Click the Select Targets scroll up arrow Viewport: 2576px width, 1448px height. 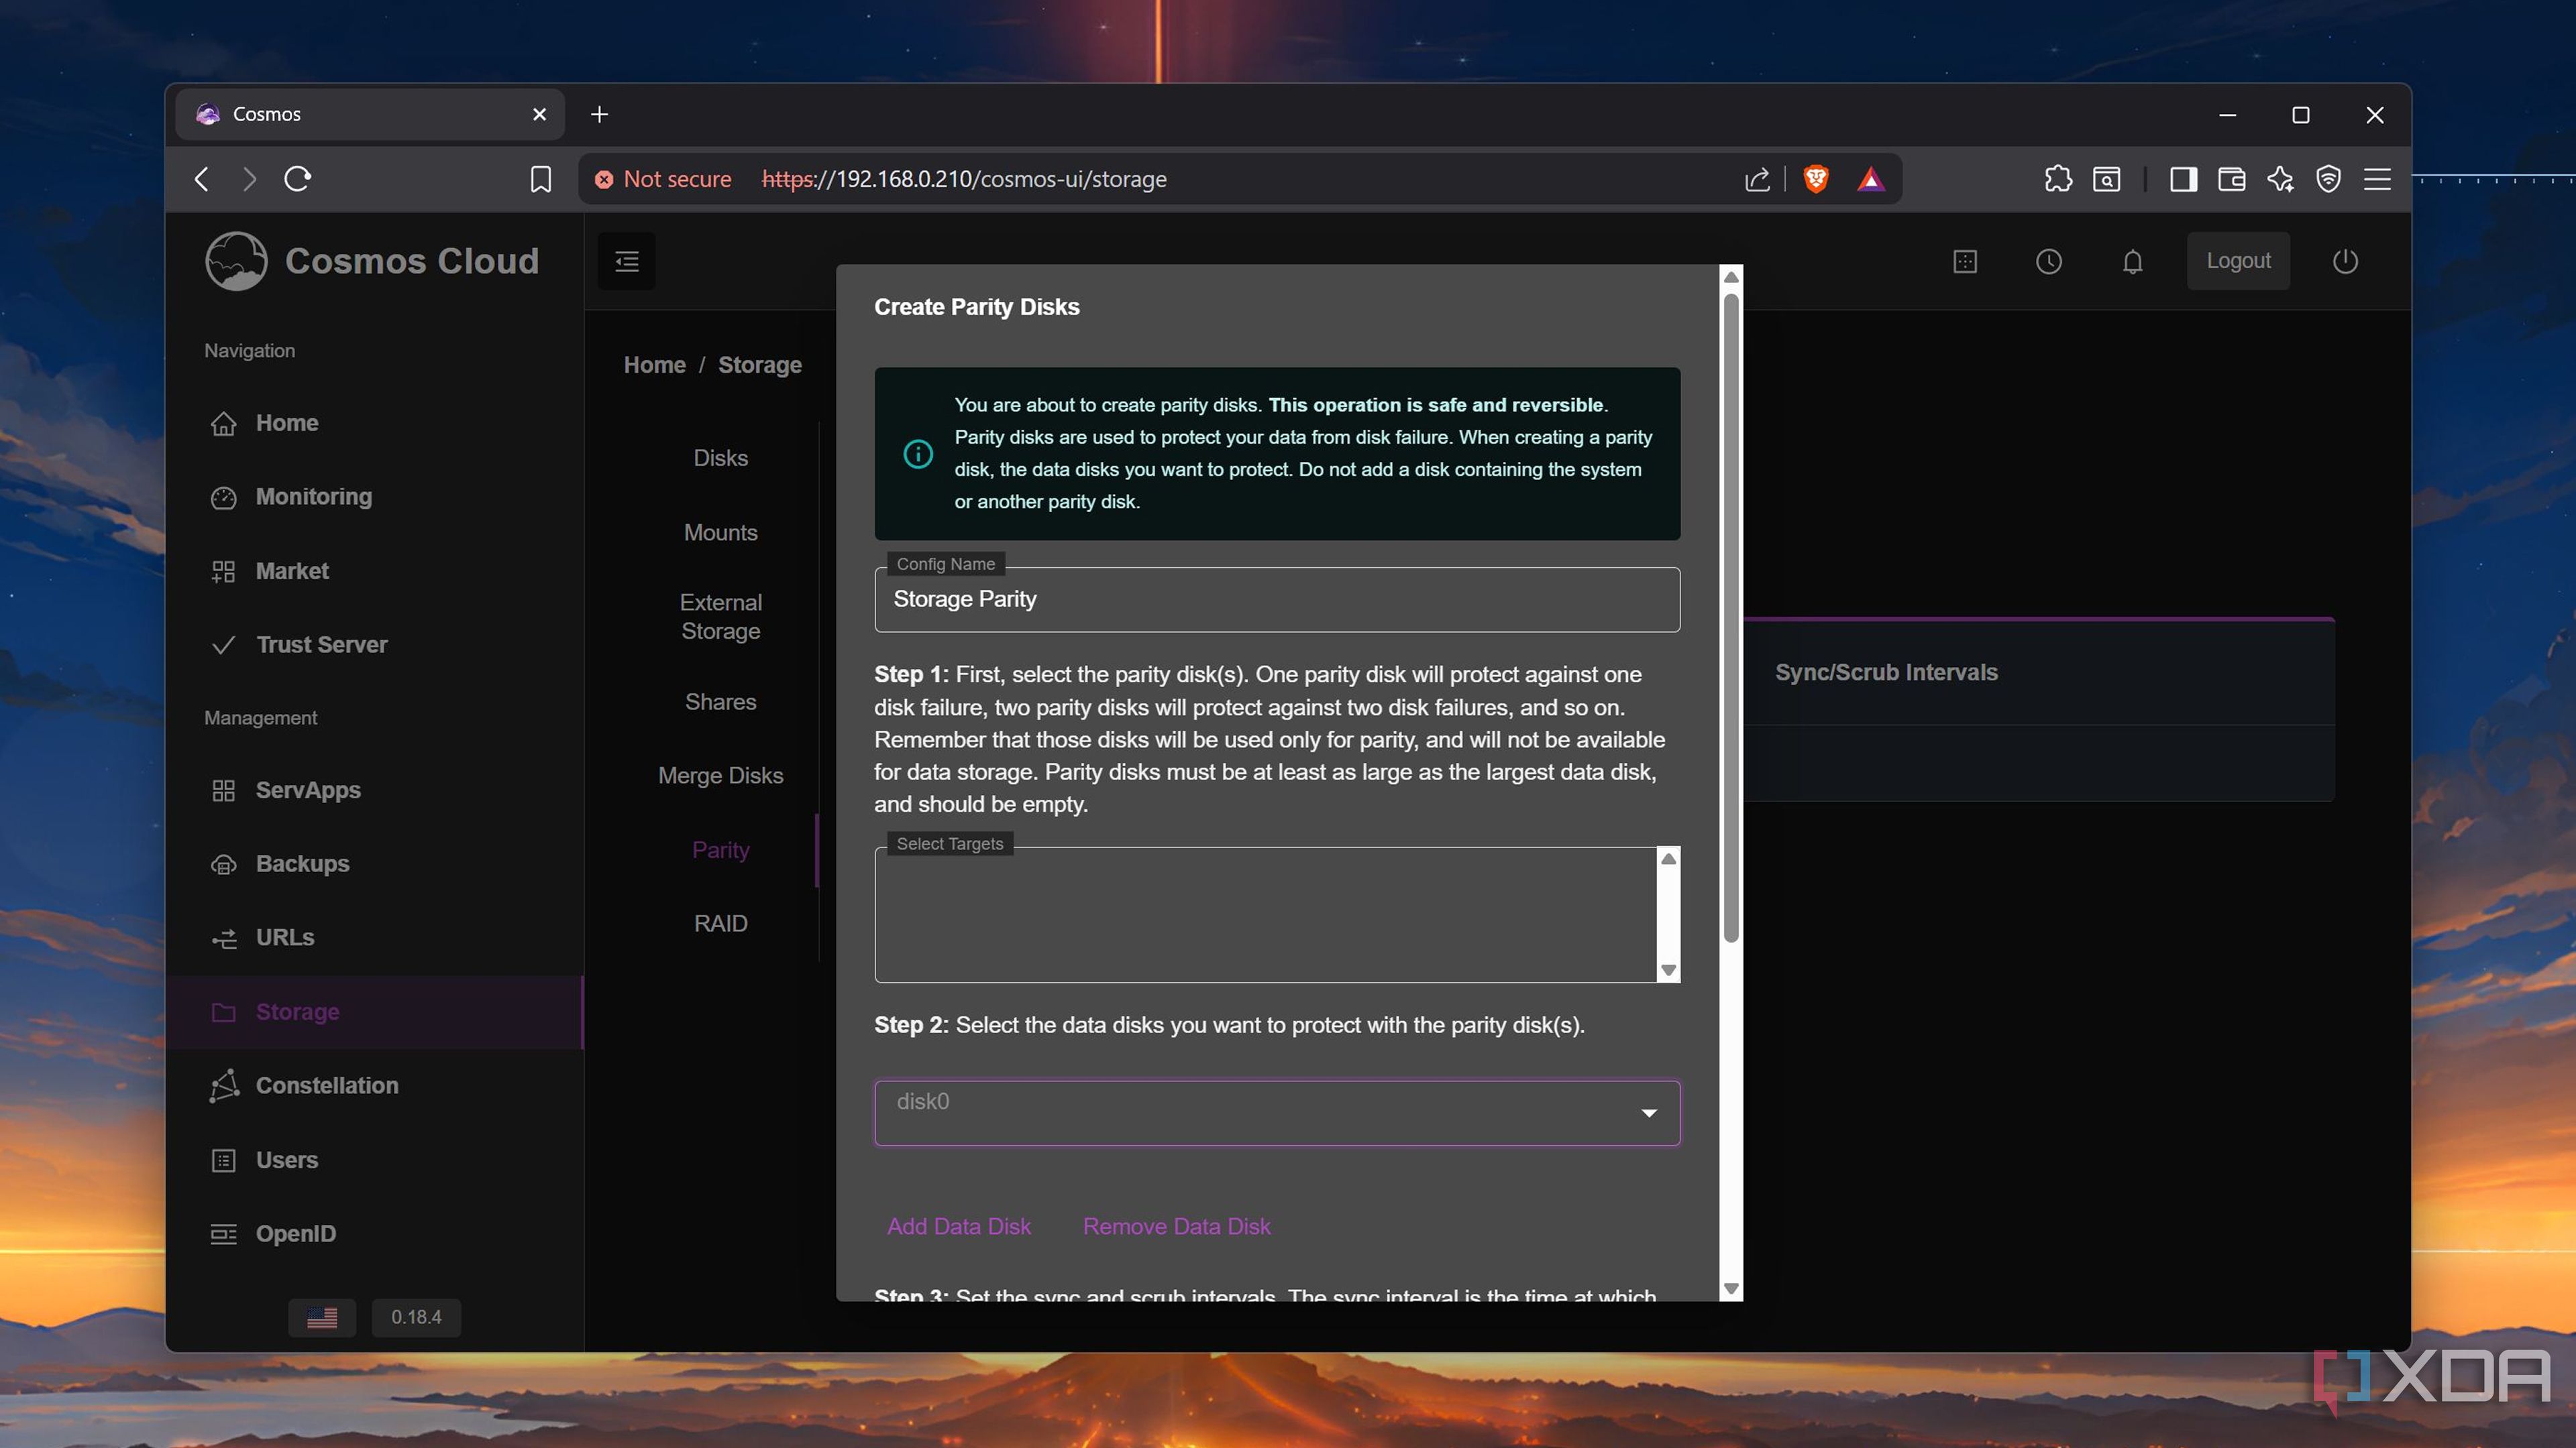tap(1668, 859)
